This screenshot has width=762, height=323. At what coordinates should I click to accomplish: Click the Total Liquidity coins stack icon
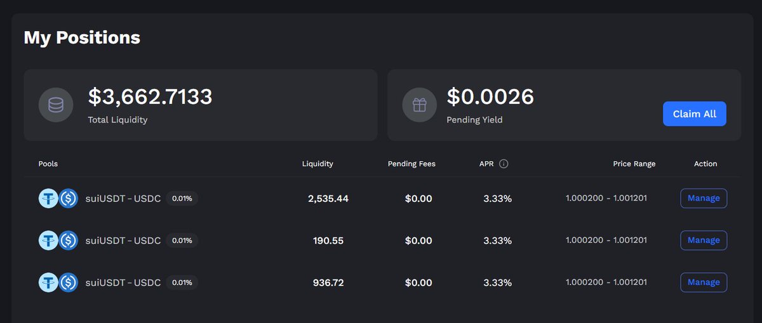pos(56,105)
